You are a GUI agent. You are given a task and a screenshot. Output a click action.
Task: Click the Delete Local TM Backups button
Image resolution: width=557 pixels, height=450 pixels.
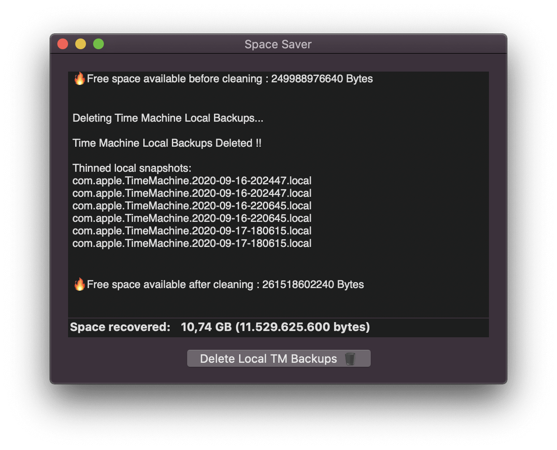point(269,359)
